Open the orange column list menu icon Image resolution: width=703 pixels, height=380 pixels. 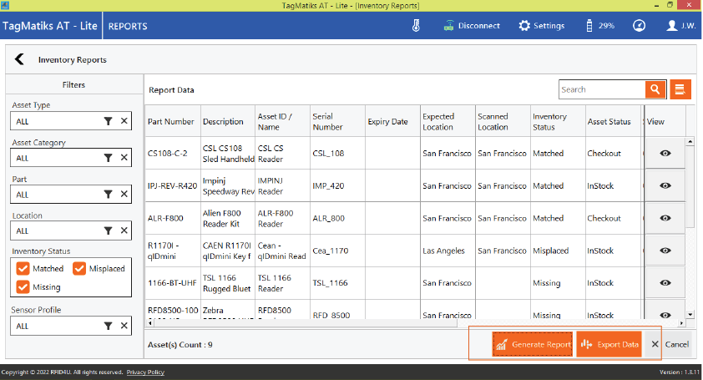click(x=680, y=89)
